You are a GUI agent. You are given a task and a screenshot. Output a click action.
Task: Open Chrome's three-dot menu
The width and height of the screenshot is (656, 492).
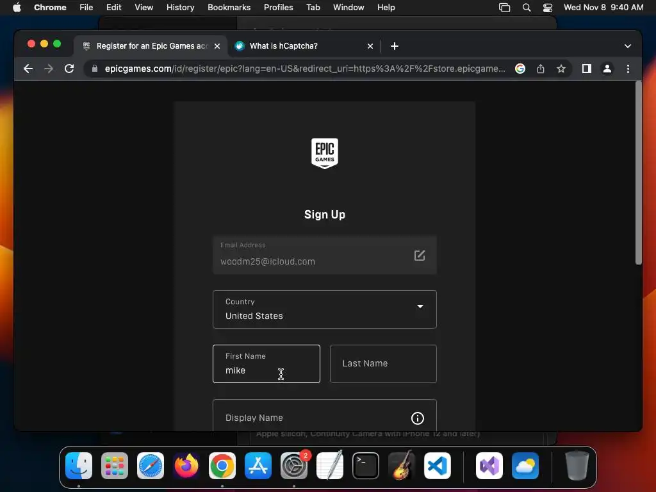[x=628, y=69]
